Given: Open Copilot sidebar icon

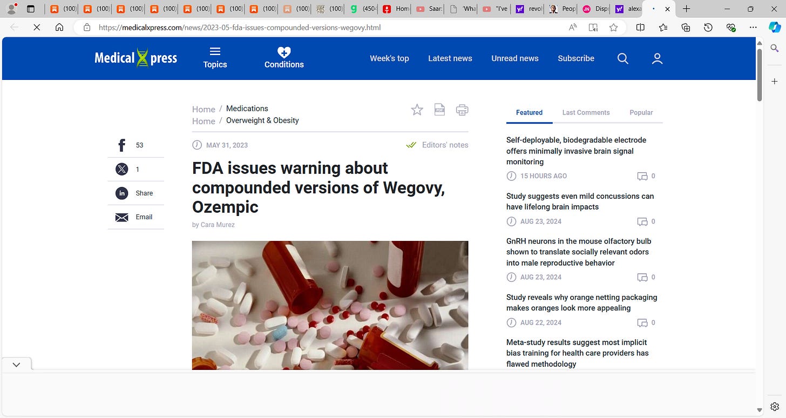Looking at the screenshot, I should coord(775,27).
